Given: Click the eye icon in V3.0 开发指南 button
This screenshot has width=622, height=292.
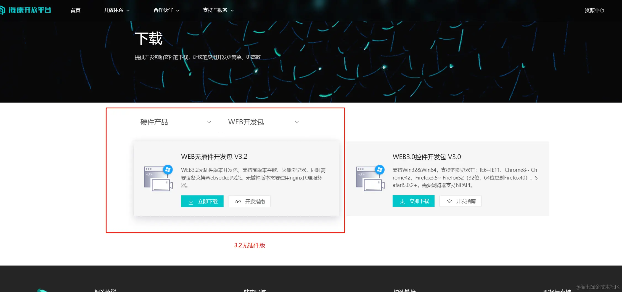Looking at the screenshot, I should click(449, 202).
